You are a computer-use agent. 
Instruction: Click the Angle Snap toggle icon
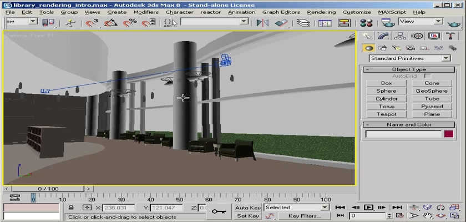111,22
